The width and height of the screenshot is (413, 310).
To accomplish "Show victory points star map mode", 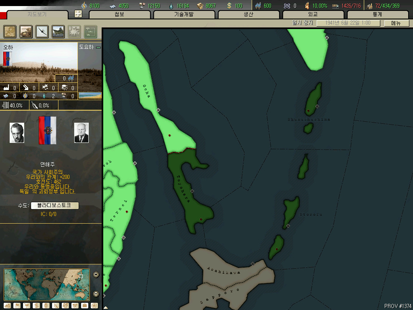I will [94, 306].
